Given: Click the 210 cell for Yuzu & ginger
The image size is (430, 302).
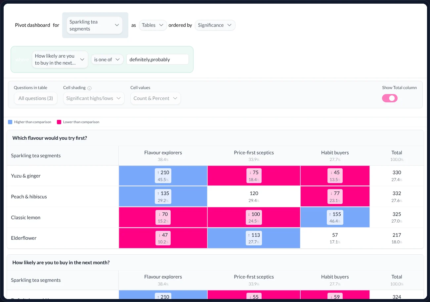Looking at the screenshot, I should [x=163, y=176].
